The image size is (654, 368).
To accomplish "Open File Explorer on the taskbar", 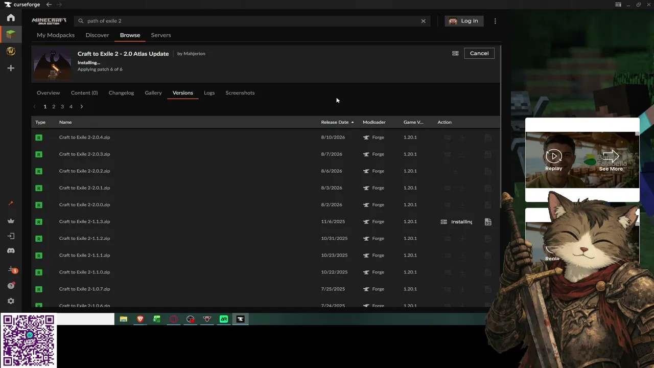I will coord(124,319).
